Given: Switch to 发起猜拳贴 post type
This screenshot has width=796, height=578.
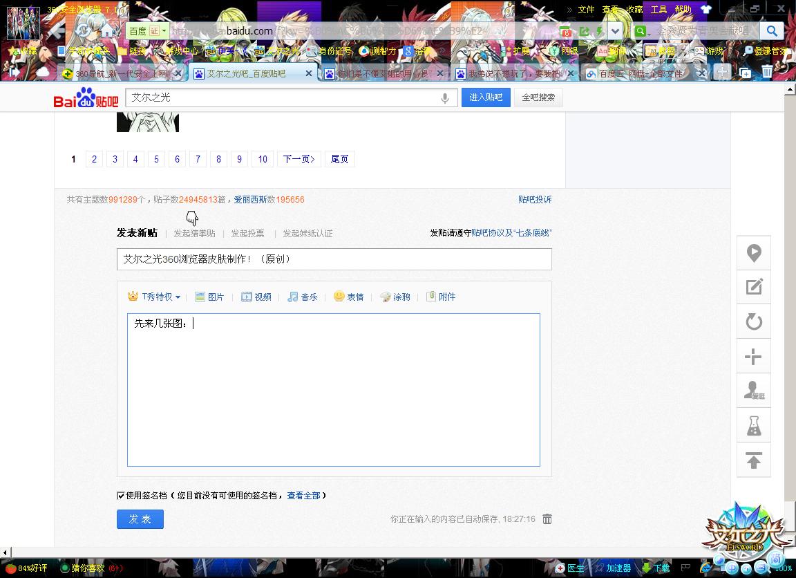Looking at the screenshot, I should tap(194, 234).
